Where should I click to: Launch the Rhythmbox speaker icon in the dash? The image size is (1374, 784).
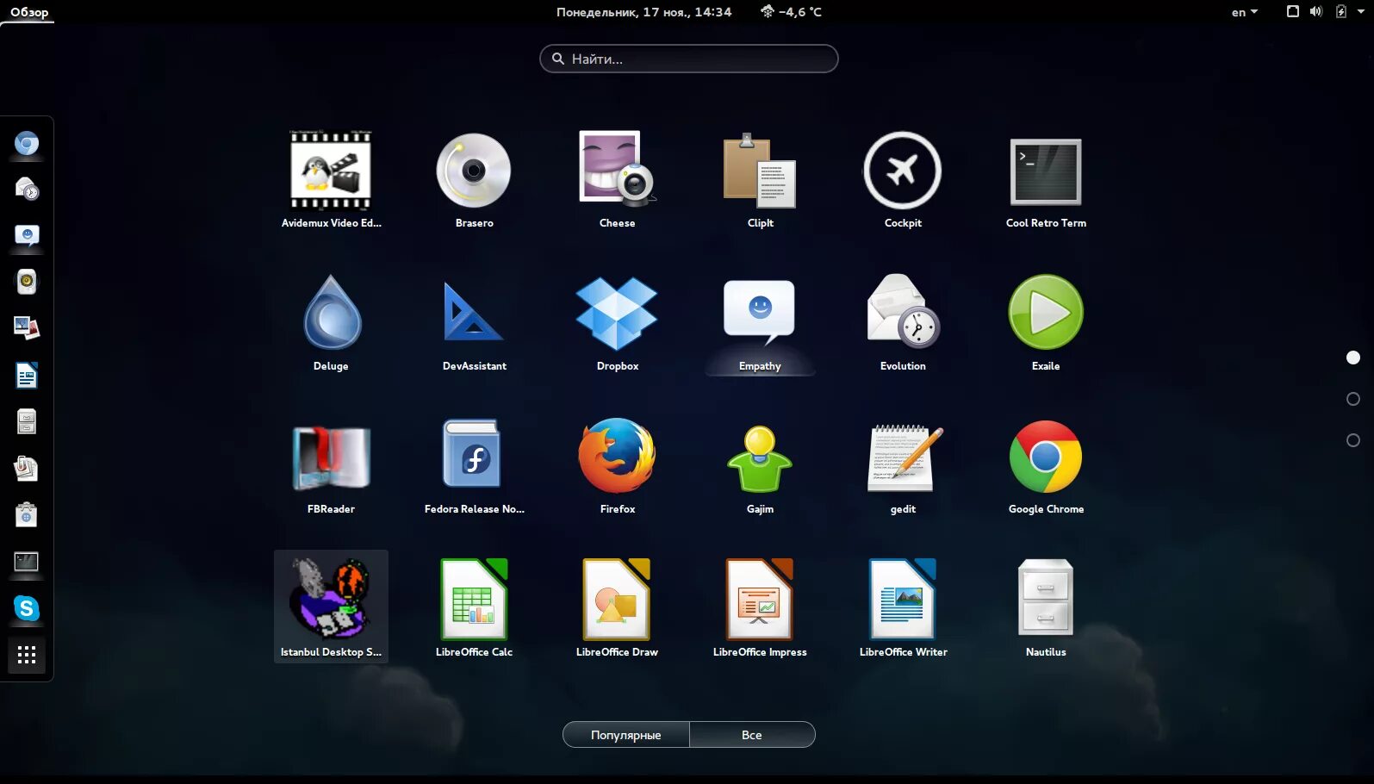click(27, 282)
